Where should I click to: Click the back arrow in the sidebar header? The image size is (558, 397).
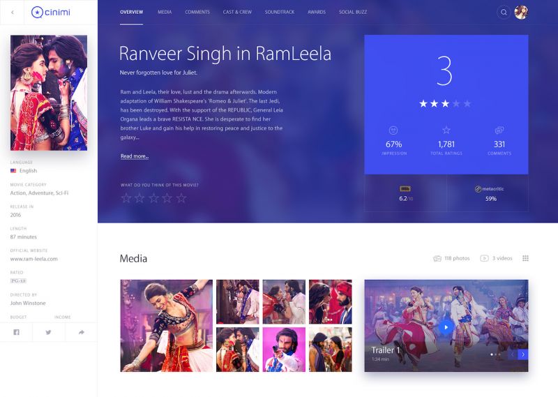point(13,13)
